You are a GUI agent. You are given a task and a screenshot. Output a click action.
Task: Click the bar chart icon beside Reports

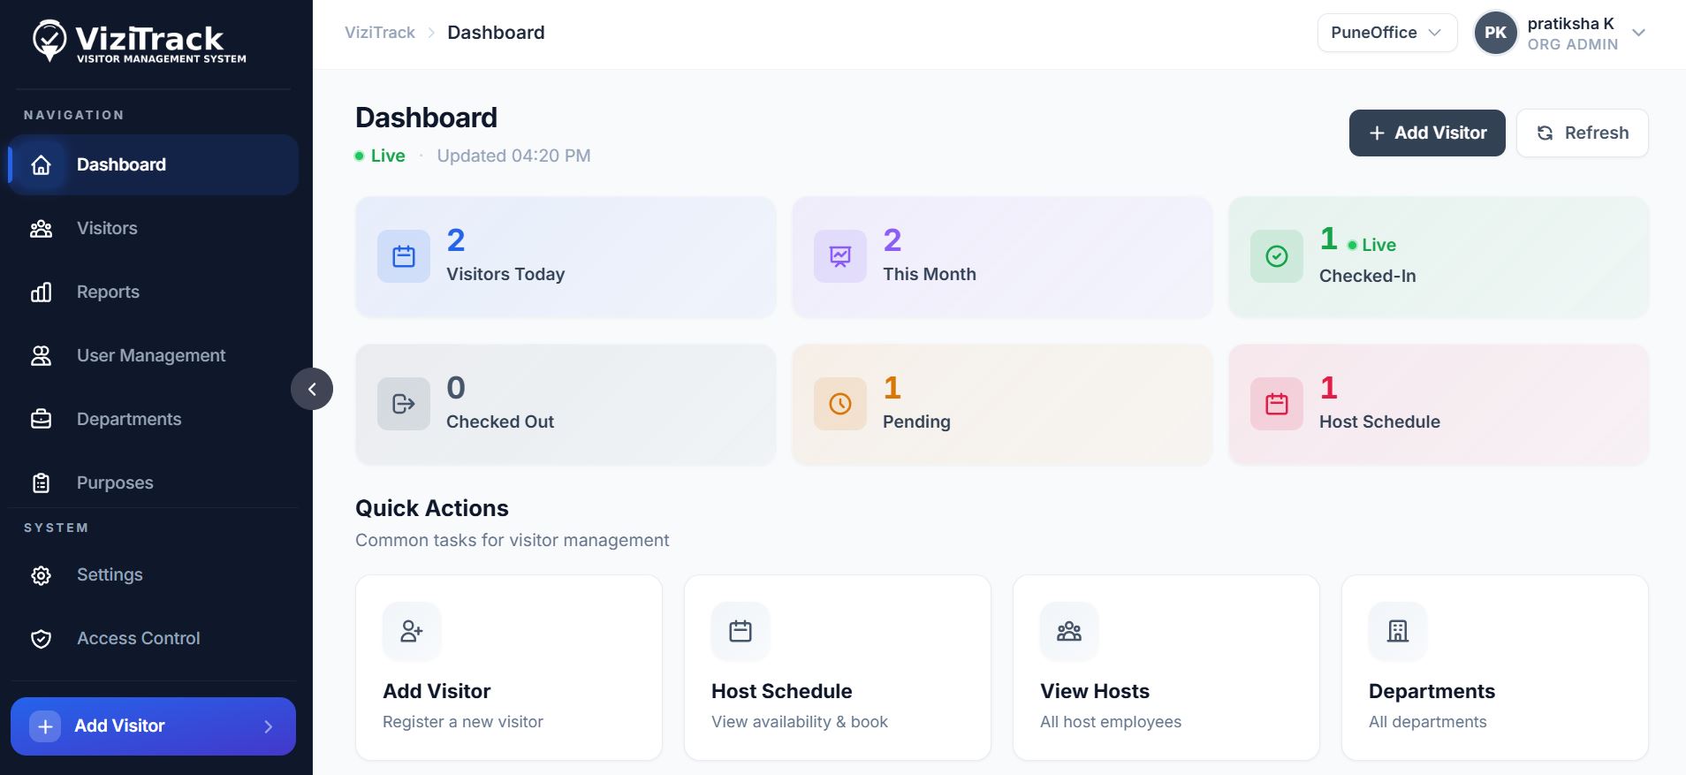[x=41, y=293]
